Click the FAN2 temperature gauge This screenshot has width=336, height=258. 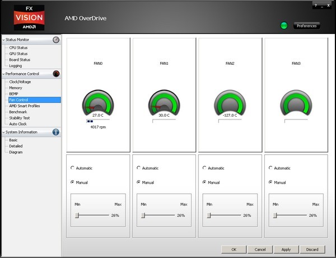tap(230, 102)
